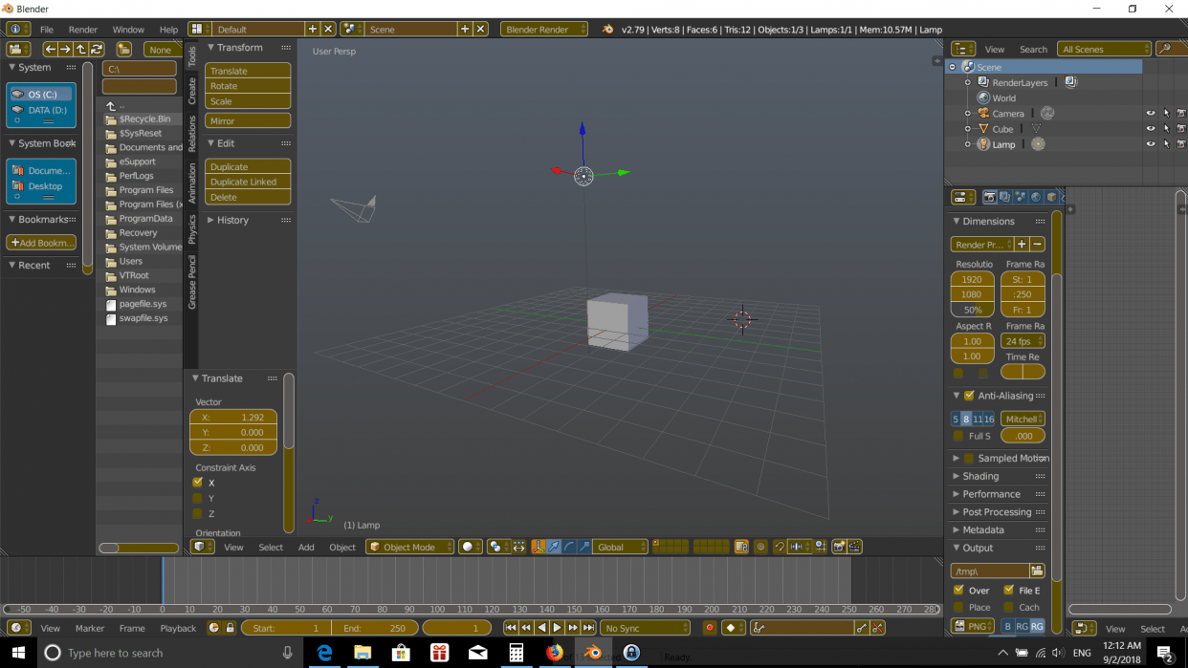Click the resolution percentage 50% slider
The width and height of the screenshot is (1188, 668).
(x=972, y=310)
